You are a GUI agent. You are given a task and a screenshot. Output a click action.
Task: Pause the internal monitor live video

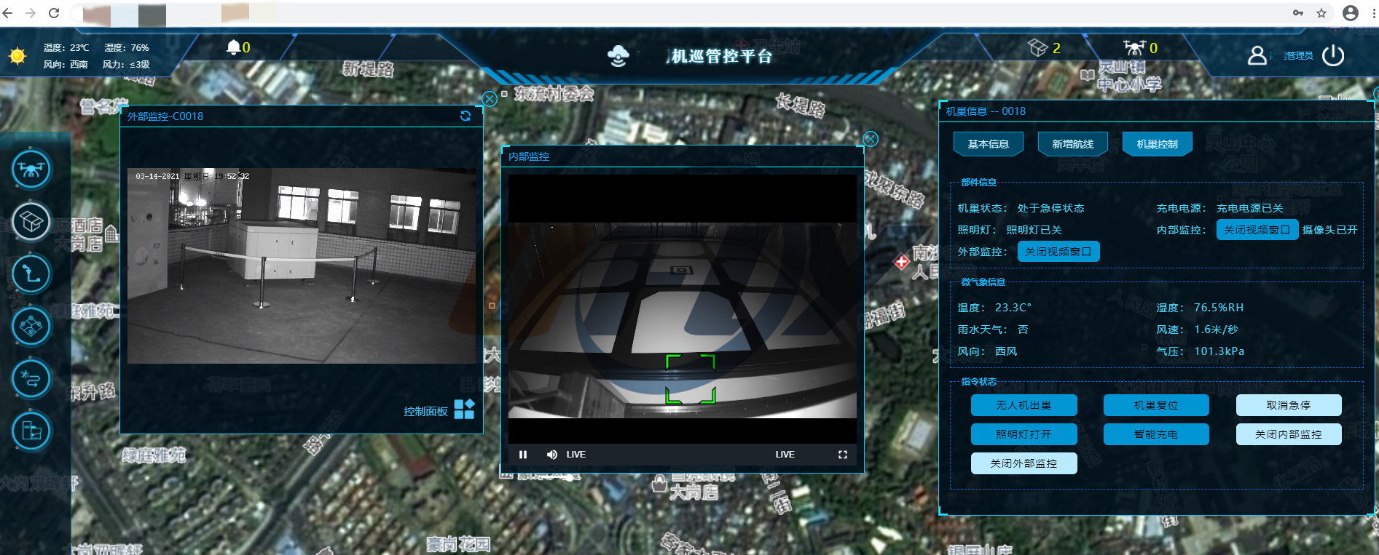click(x=522, y=455)
